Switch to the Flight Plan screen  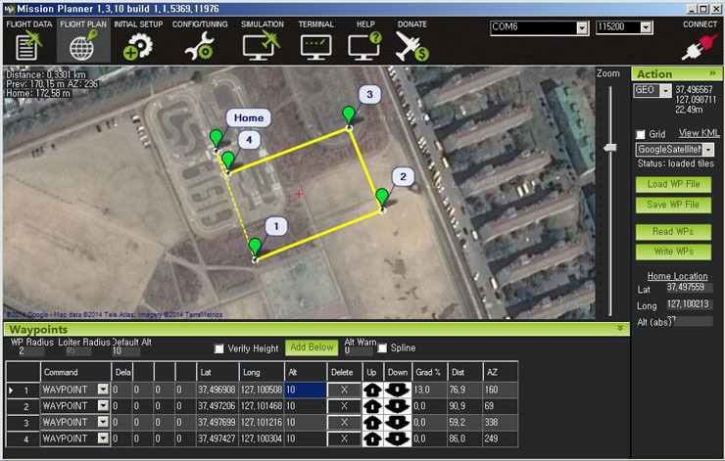click(x=83, y=41)
